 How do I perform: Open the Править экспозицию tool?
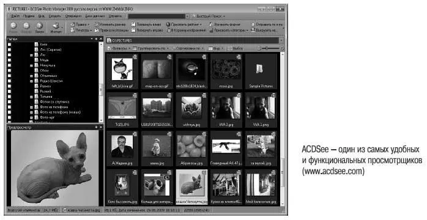(x=112, y=30)
